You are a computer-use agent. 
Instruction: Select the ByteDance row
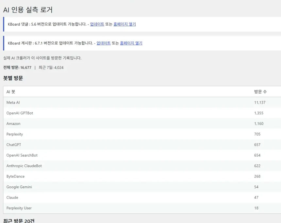pyautogui.click(x=142, y=177)
